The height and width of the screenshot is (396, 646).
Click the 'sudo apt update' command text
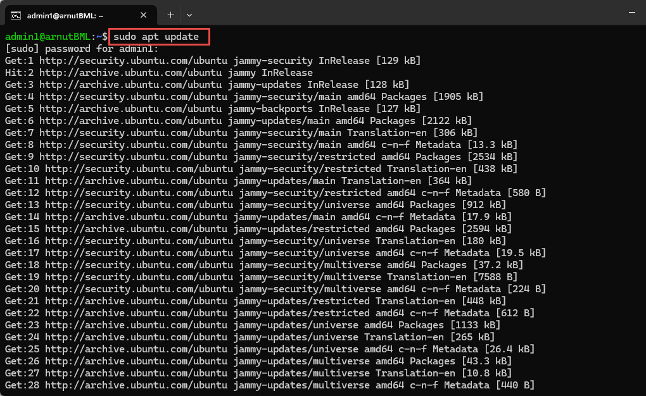[x=156, y=37]
